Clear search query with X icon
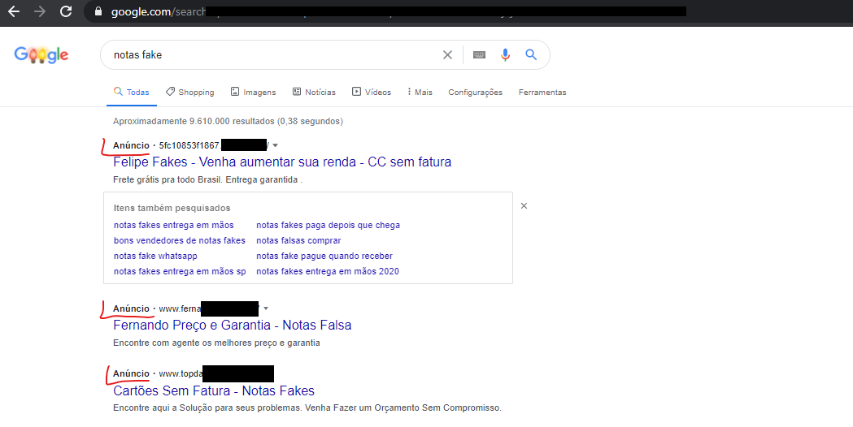853x427 pixels. coord(447,55)
